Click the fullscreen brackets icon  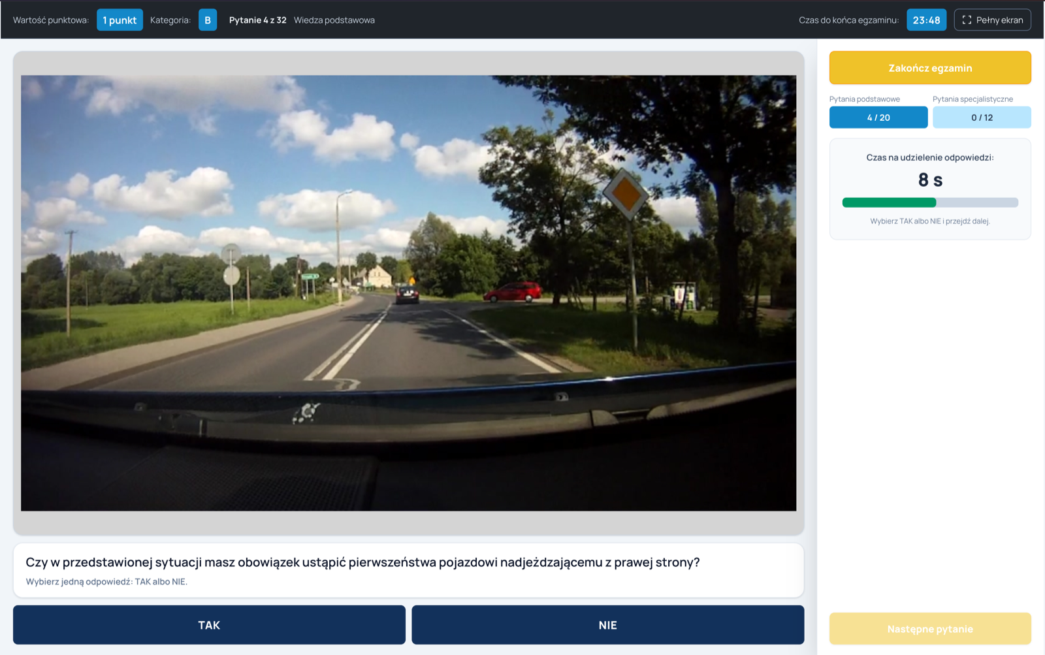[x=967, y=20]
